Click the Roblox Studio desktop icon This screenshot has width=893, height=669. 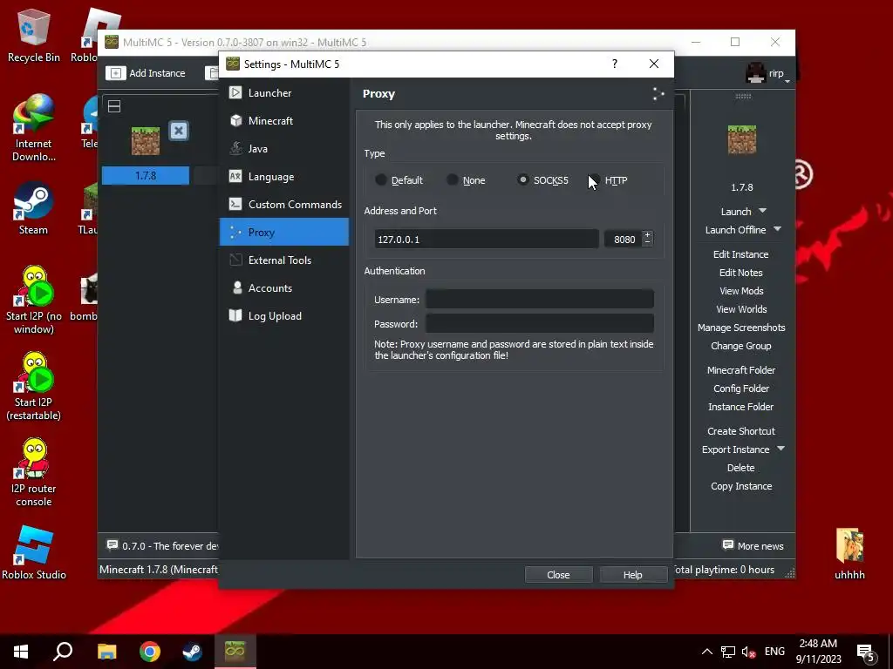pyautogui.click(x=34, y=552)
